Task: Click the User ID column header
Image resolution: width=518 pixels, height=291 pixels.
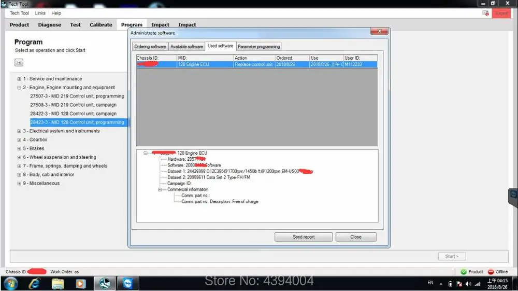Action: click(360, 58)
